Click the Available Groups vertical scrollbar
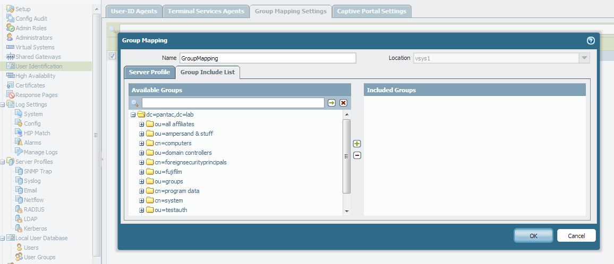This screenshot has height=264, width=614. [346, 156]
